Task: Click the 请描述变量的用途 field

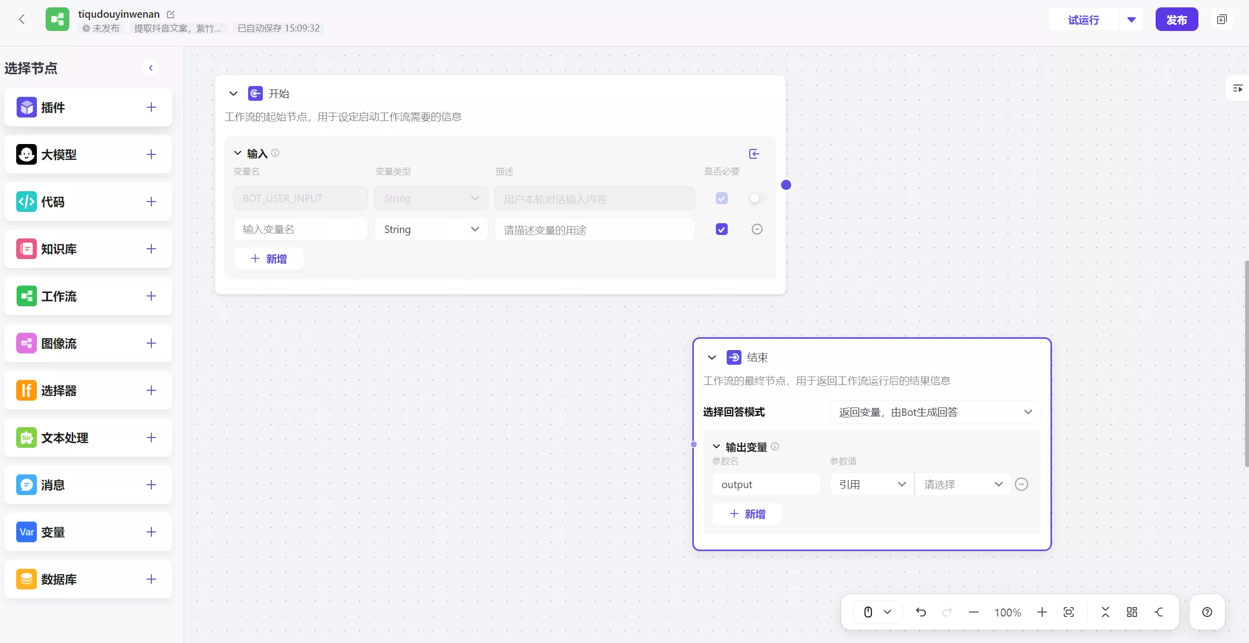Action: click(x=595, y=229)
